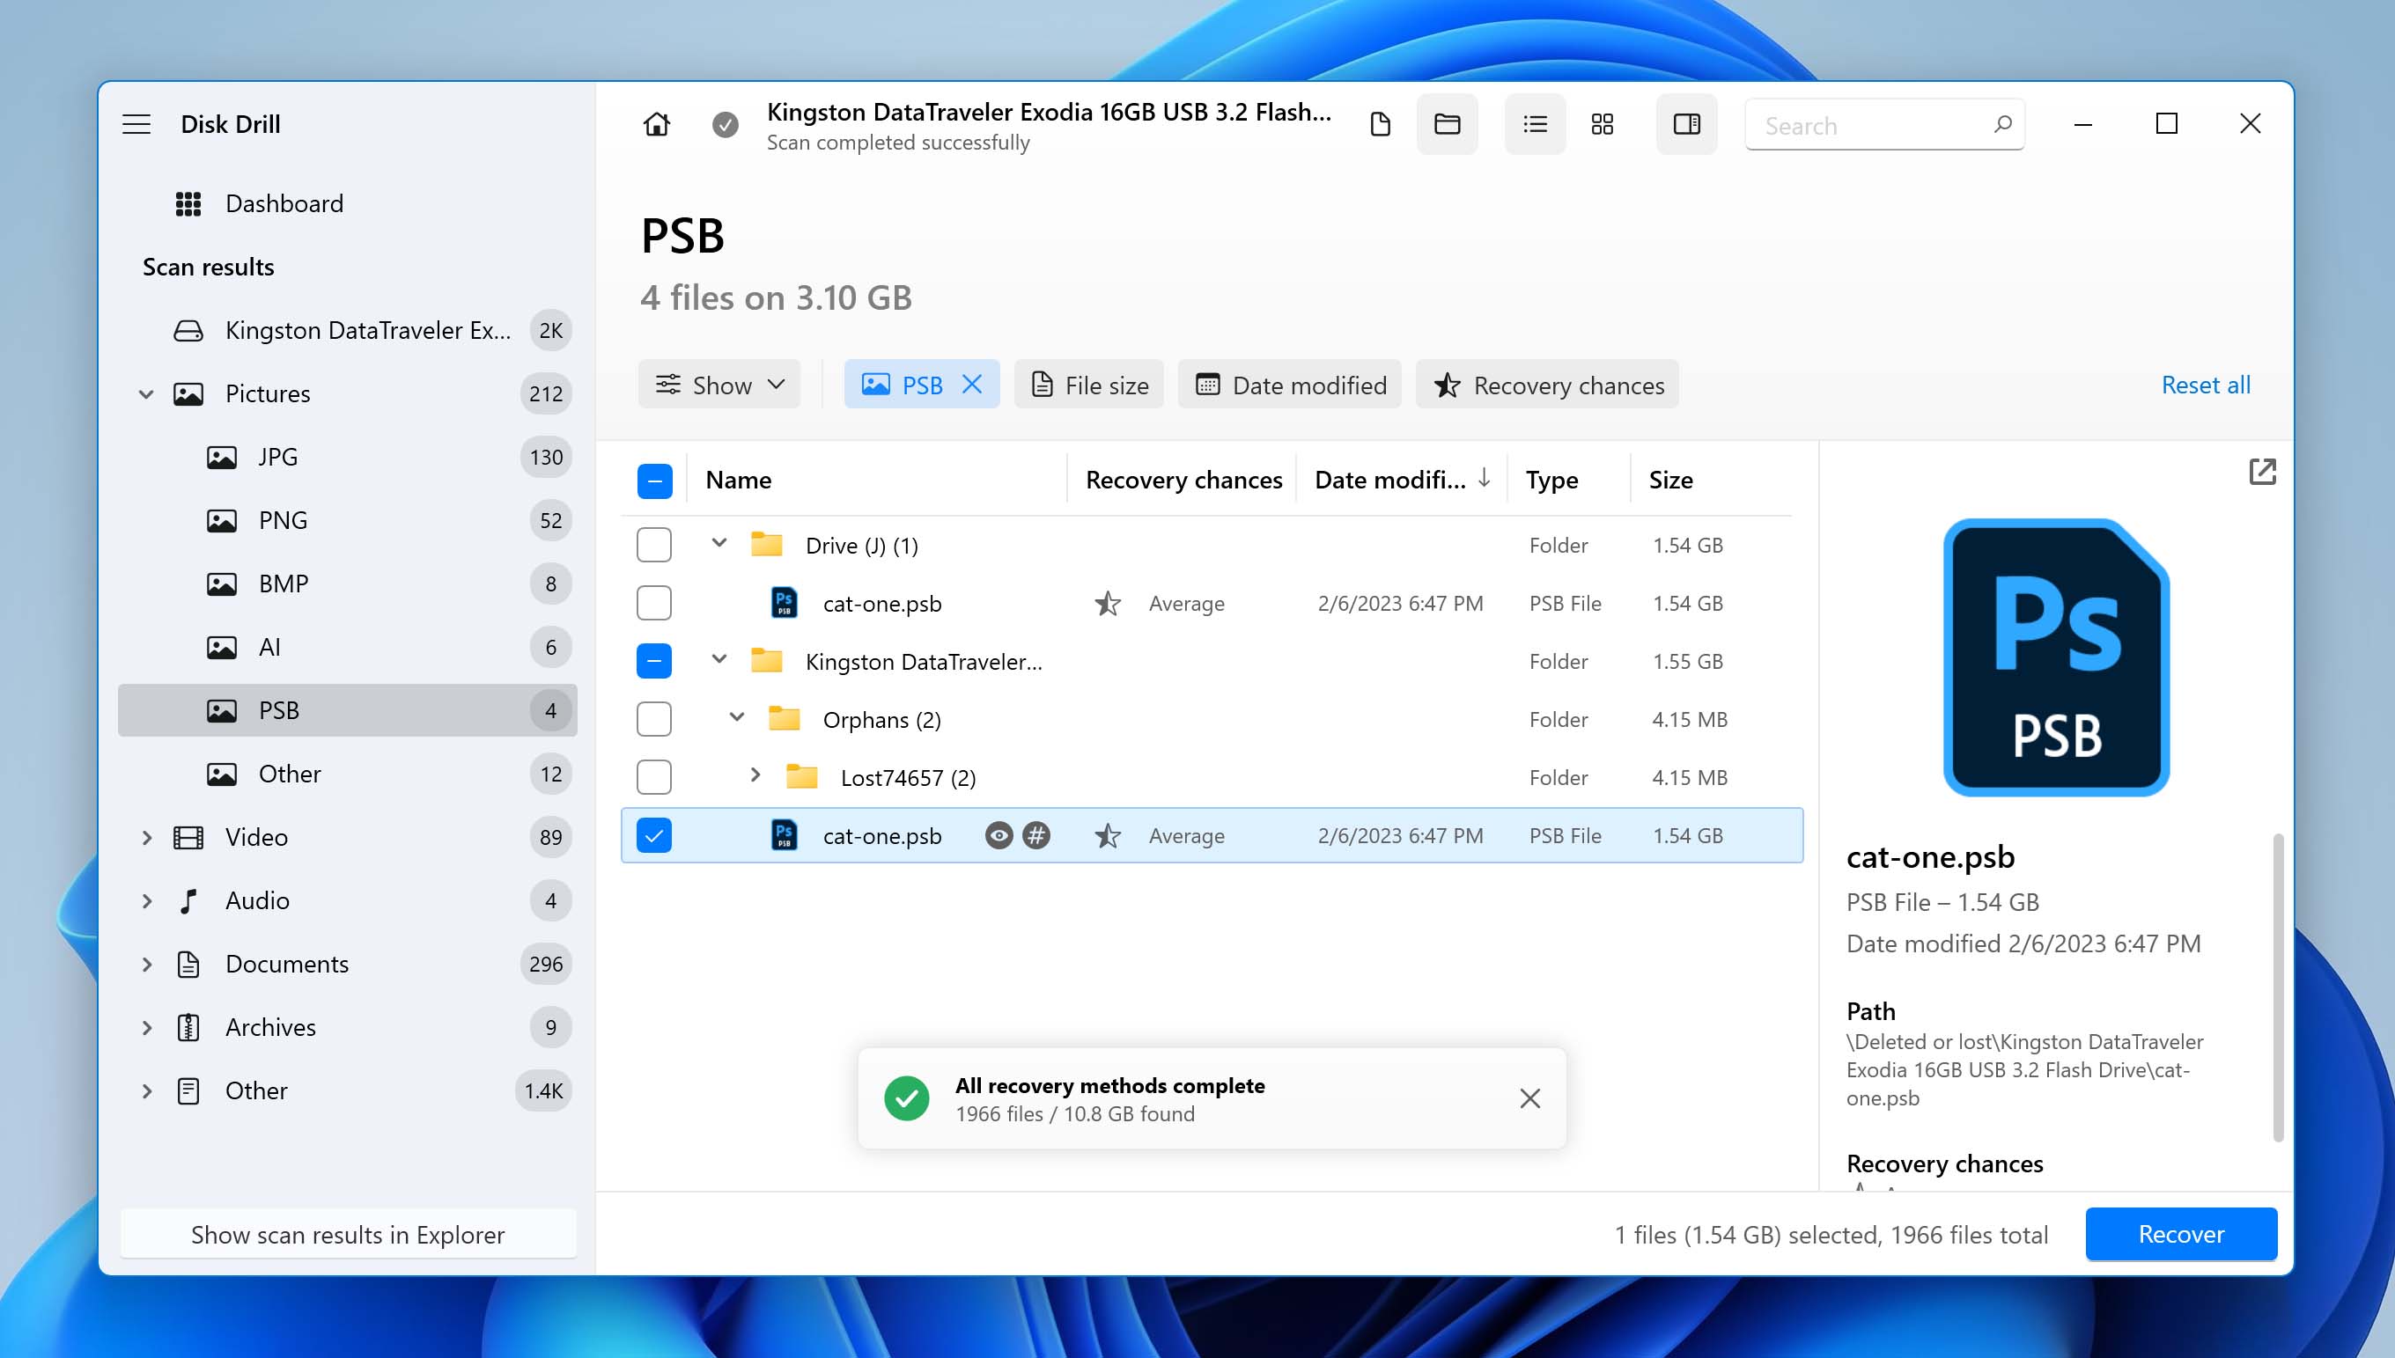Toggle checkbox for cat-one.psb in Lost74657
The width and height of the screenshot is (2395, 1358).
653,835
